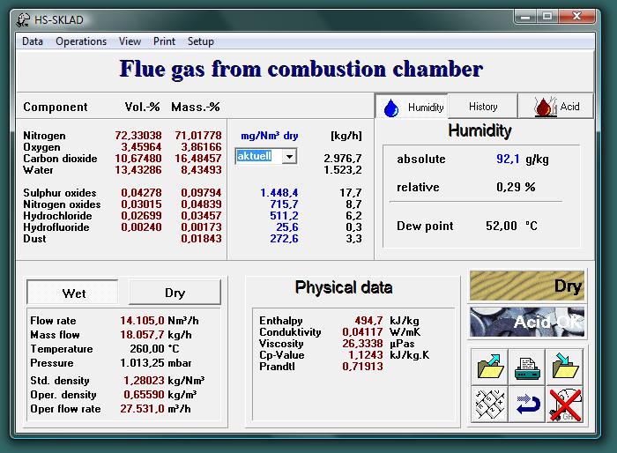Click the red crossed-out gauge icon
The width and height of the screenshot is (617, 453).
coord(565,405)
